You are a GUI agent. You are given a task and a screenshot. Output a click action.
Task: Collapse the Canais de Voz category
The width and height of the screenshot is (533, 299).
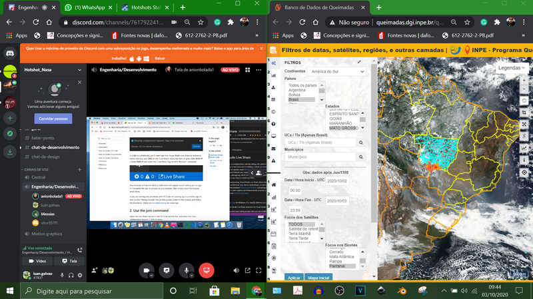click(x=36, y=169)
